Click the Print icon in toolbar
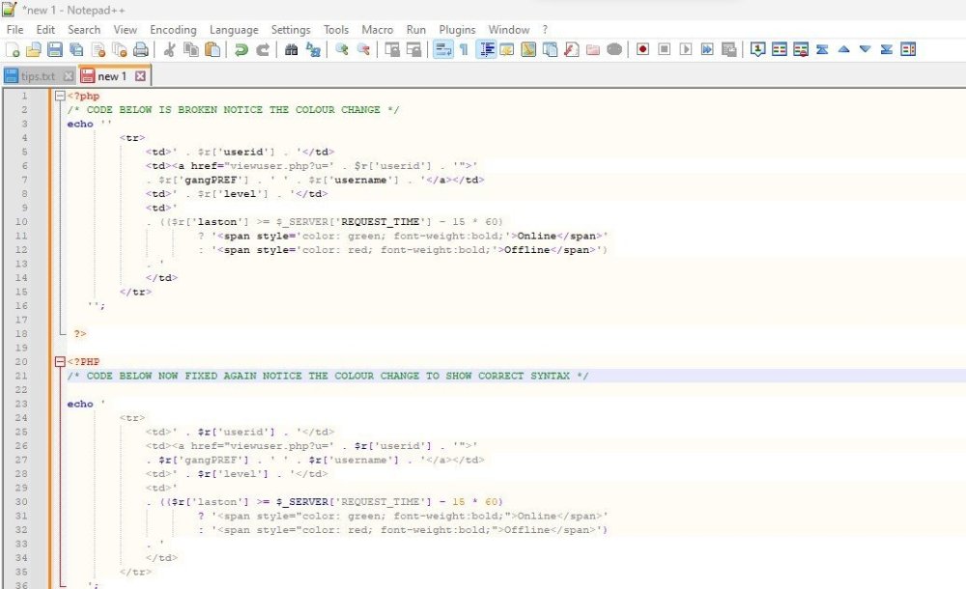This screenshot has height=589, width=966. coord(141,50)
